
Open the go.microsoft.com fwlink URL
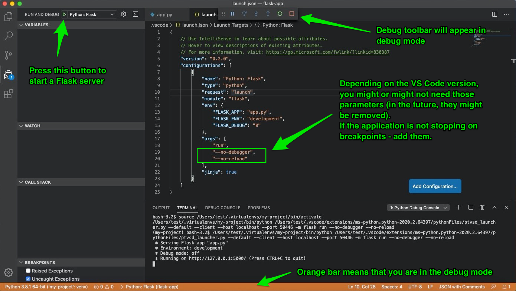[328, 52]
